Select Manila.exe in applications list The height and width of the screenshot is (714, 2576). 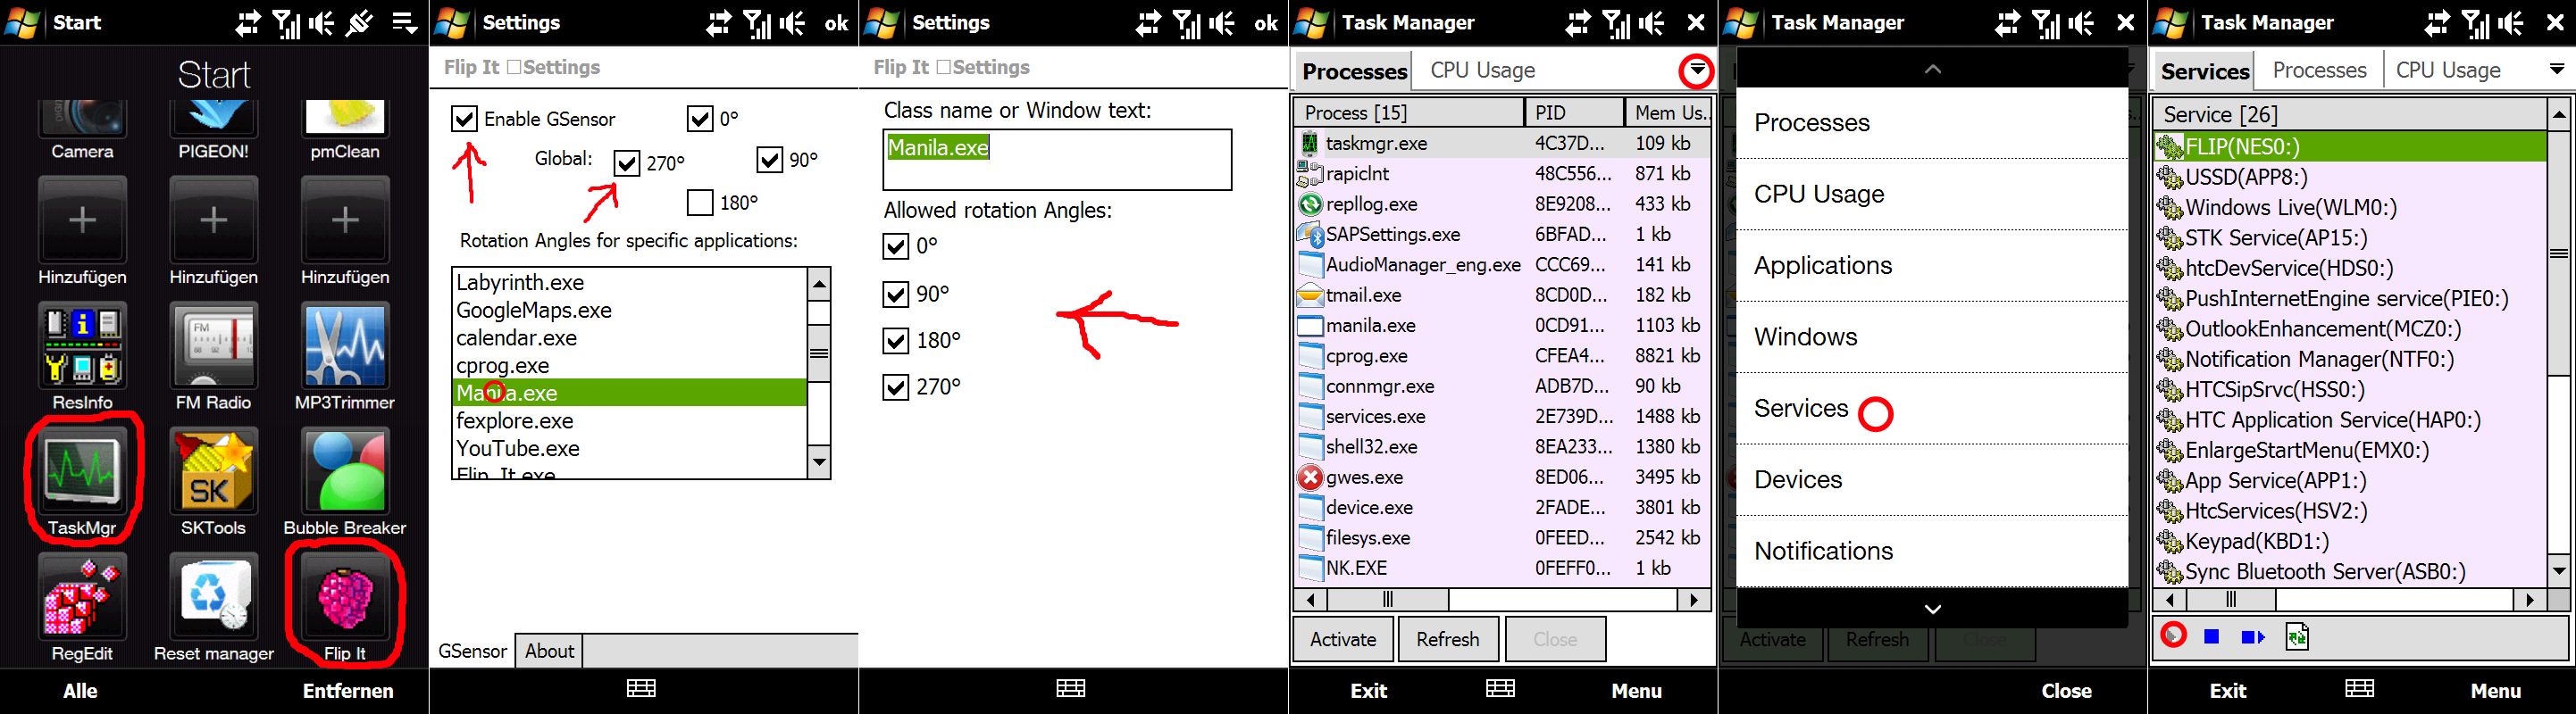click(629, 393)
